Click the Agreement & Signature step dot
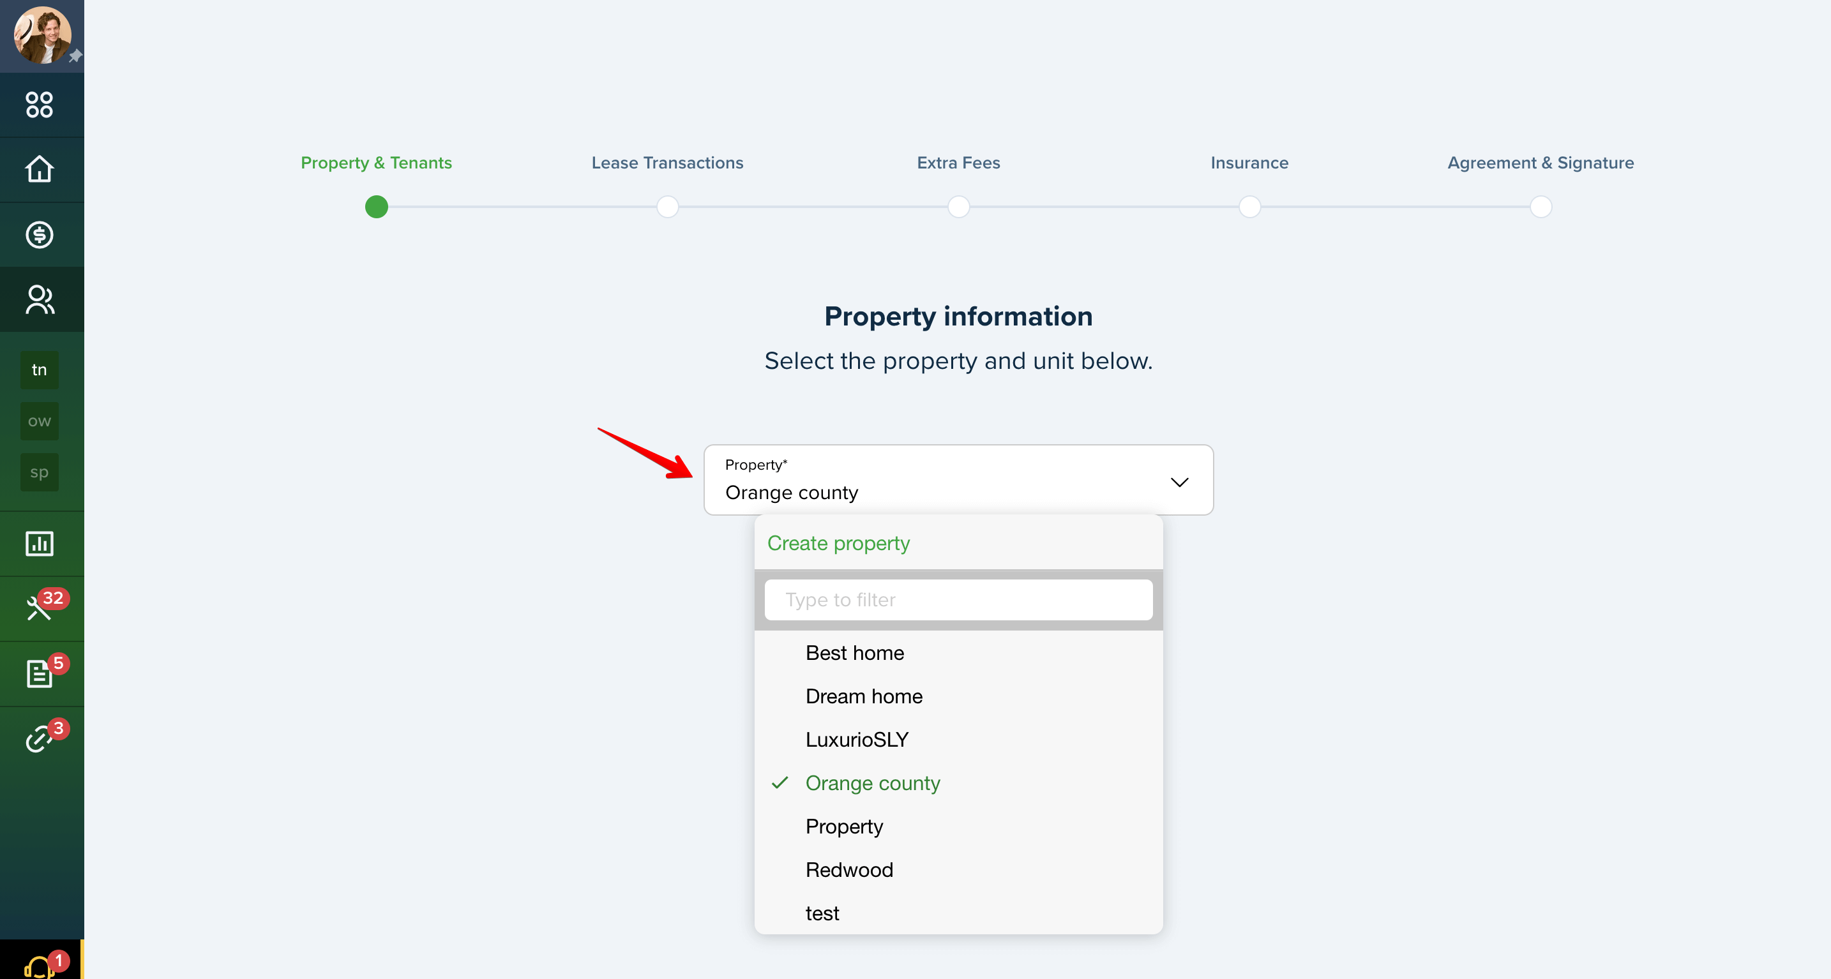Screen dimensions: 1831x979 tap(1541, 207)
